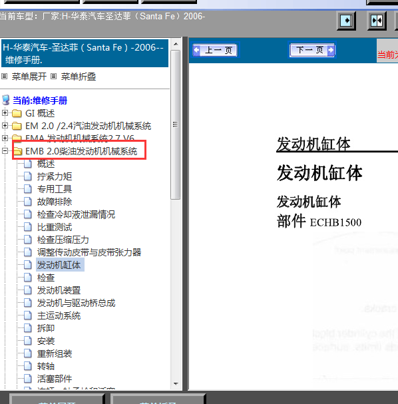Click document icon beside 专用工具
398x404 pixels.
(x=27, y=189)
